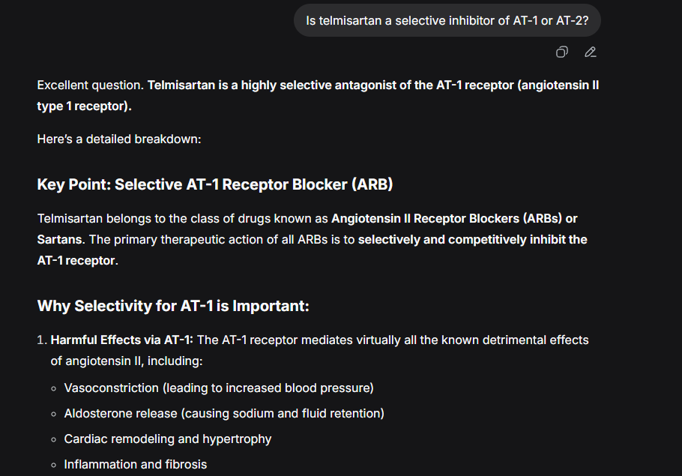The height and width of the screenshot is (476, 682).
Task: Select the Aldosterone release bullet point
Action: (x=223, y=414)
